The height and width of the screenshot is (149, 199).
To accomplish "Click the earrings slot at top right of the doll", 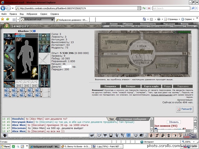I will [x=44, y=35].
